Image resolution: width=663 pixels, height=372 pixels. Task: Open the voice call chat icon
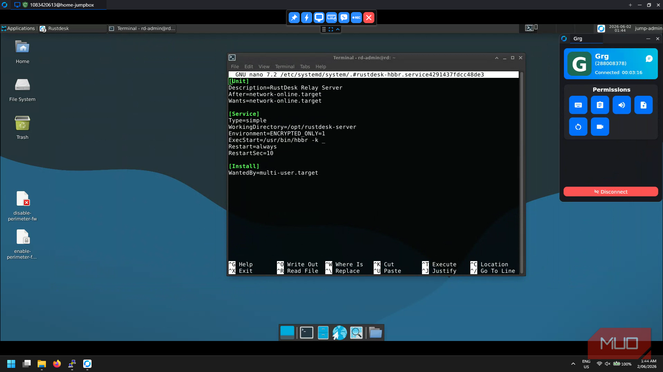point(344,18)
